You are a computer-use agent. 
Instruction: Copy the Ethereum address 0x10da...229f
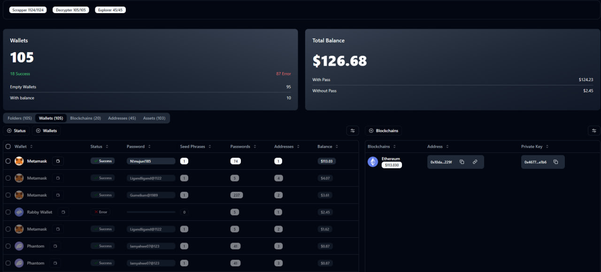click(462, 162)
